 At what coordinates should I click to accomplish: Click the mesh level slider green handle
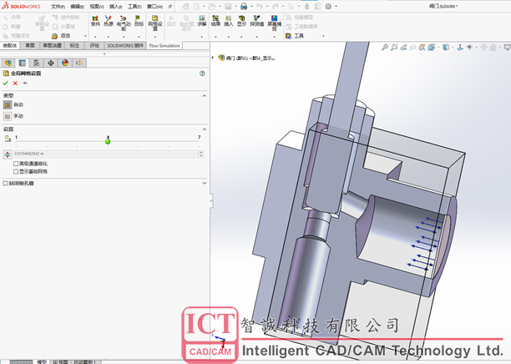[x=108, y=141]
